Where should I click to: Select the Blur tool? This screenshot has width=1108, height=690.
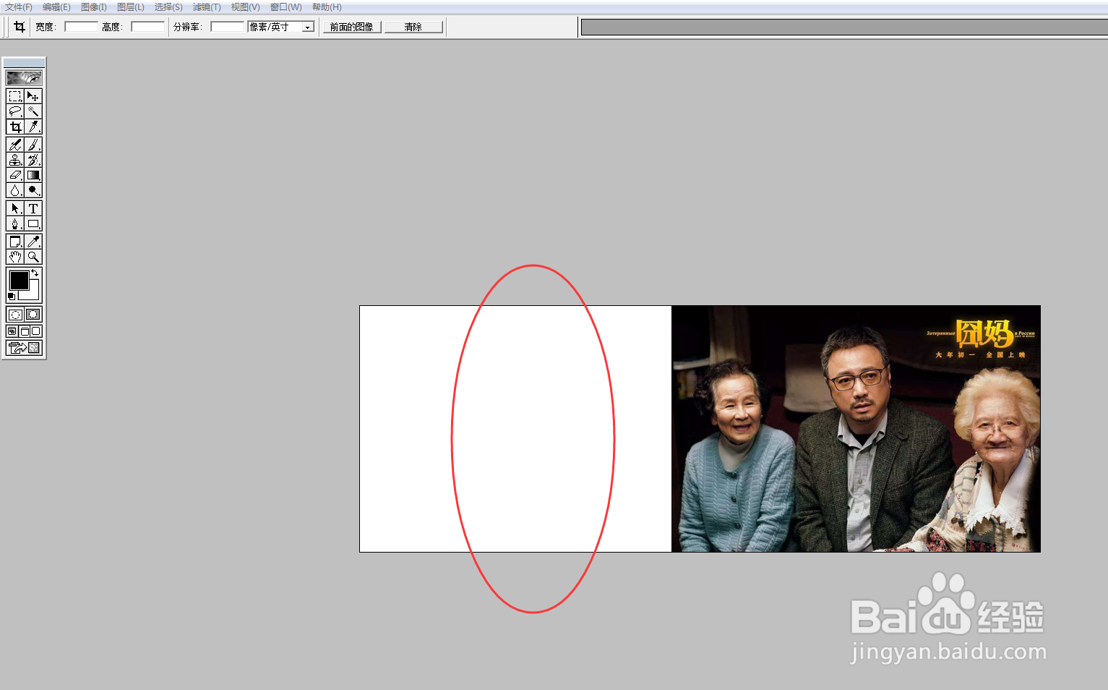click(x=15, y=190)
